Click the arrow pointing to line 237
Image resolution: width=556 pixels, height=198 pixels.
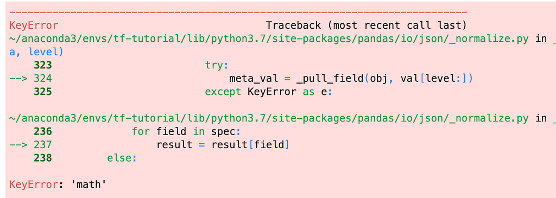pyautogui.click(x=18, y=145)
